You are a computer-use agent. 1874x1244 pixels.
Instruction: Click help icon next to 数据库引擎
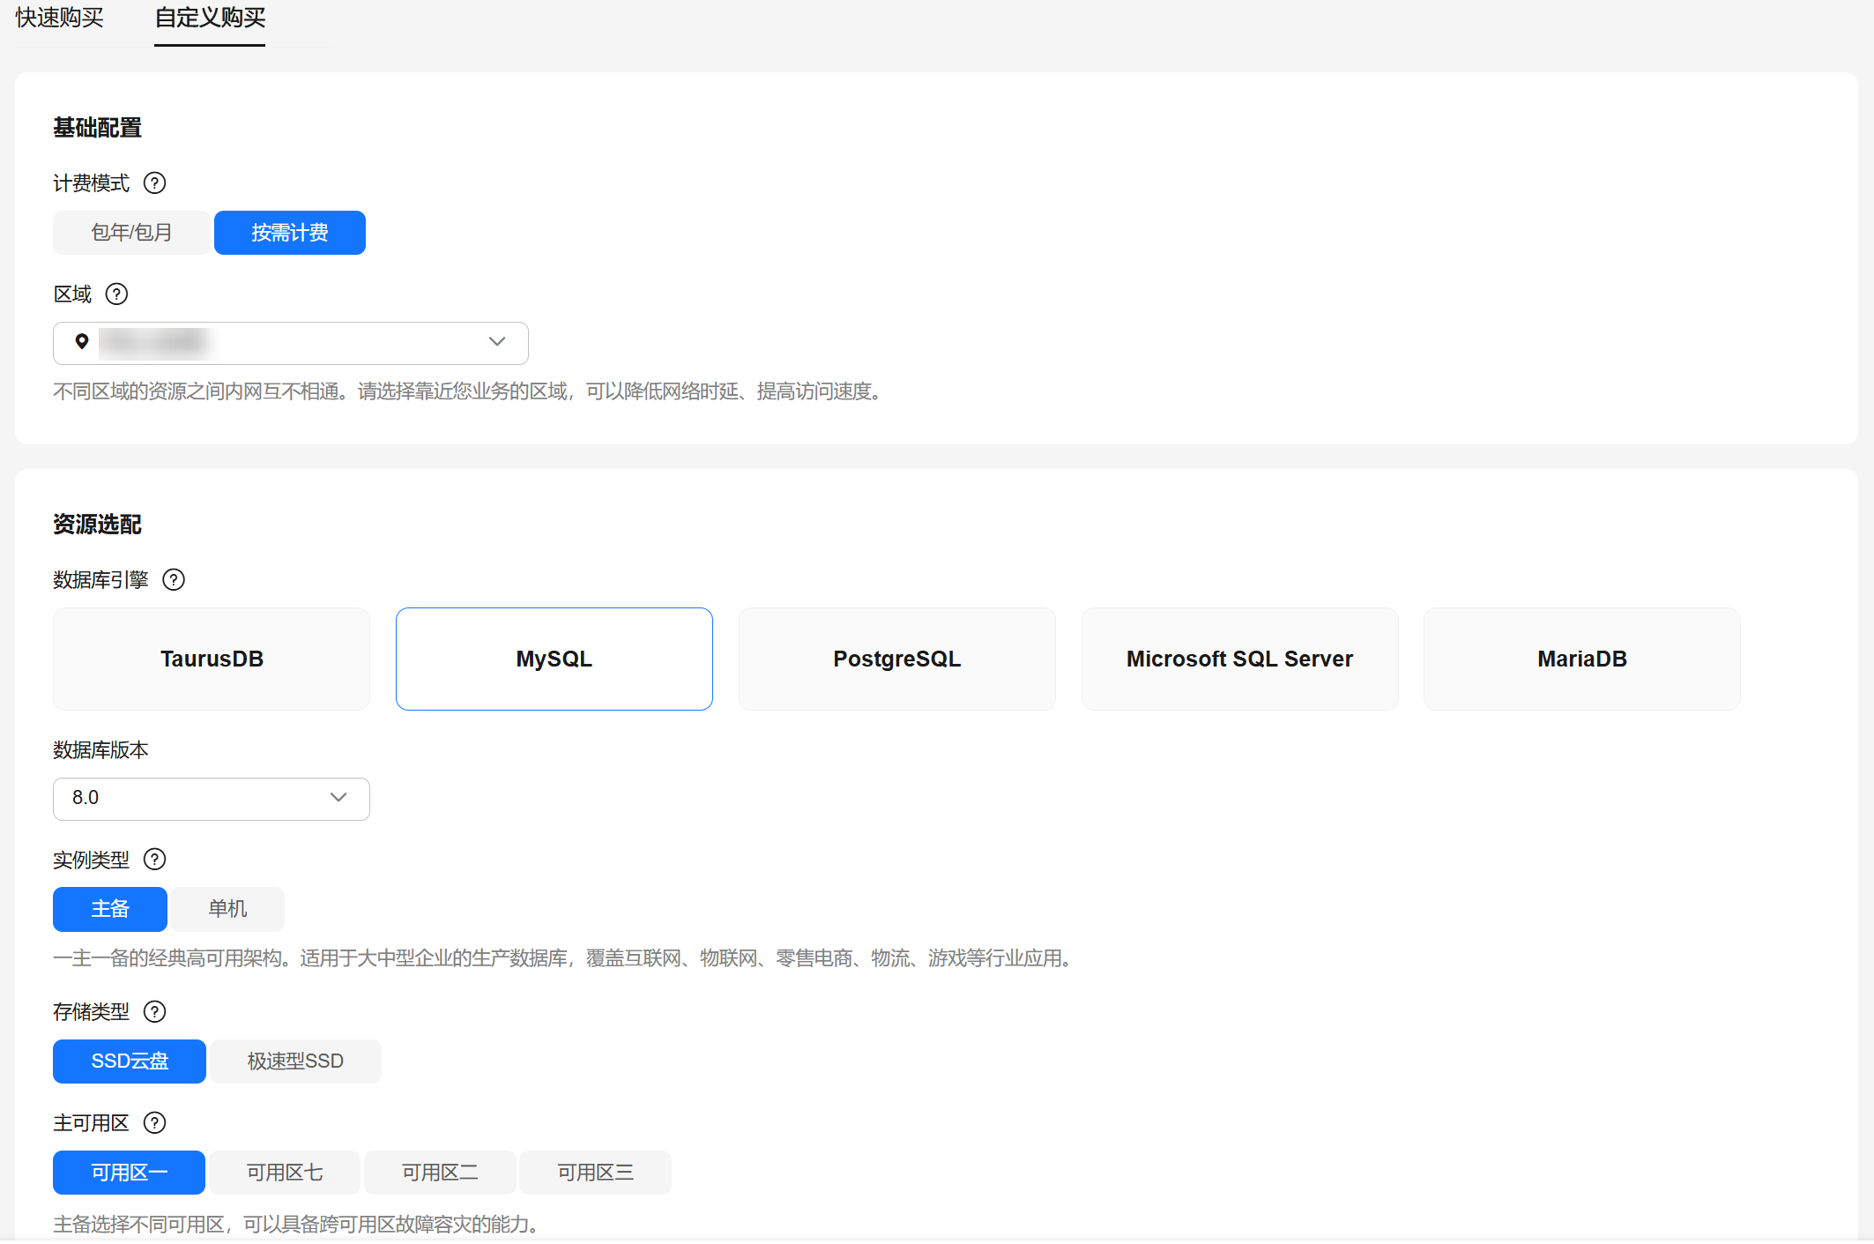coord(174,580)
